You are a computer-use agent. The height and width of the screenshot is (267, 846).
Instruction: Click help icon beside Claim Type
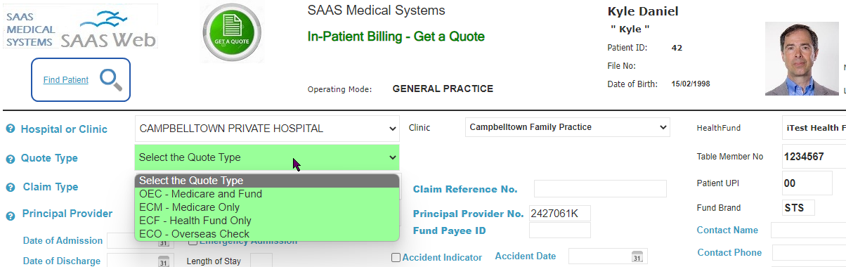11,187
